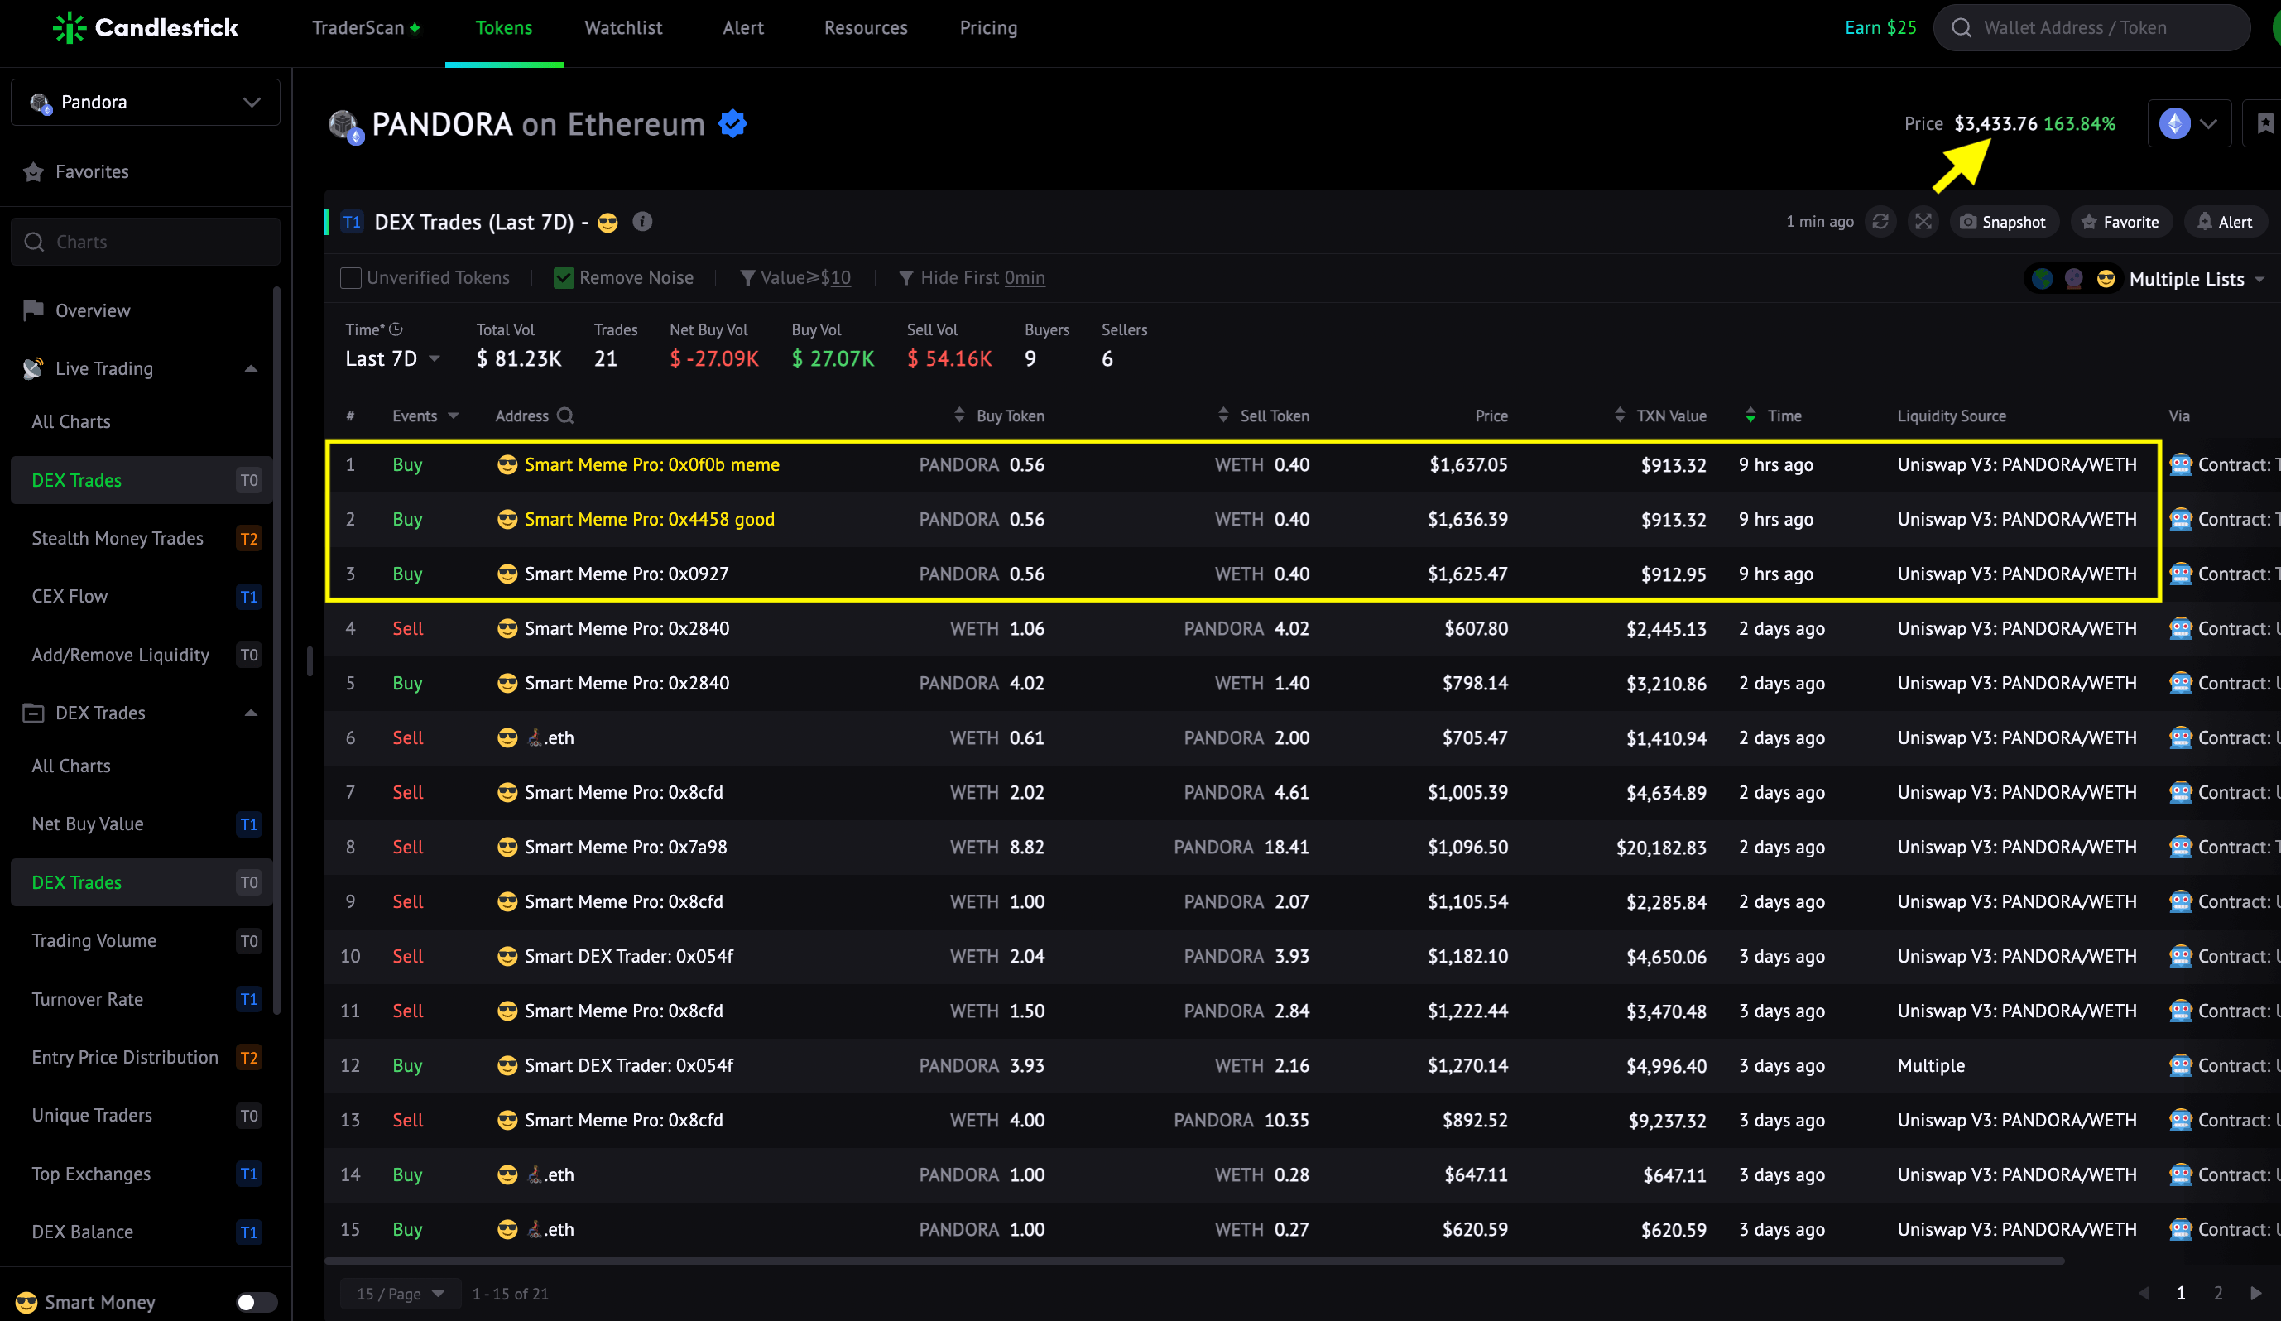Viewport: 2281px width, 1321px height.
Task: Click the Favorite button
Action: click(2120, 222)
